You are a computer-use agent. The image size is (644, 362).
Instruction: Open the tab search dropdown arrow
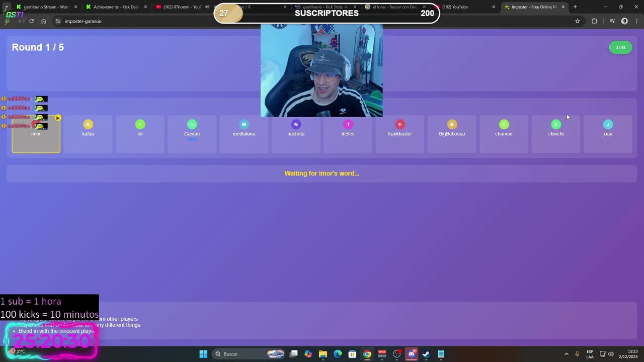(6, 7)
